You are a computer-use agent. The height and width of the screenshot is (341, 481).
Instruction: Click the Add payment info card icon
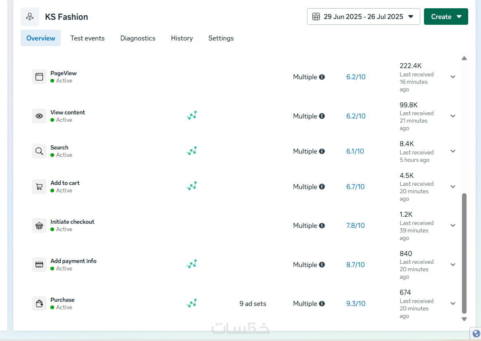(x=39, y=265)
